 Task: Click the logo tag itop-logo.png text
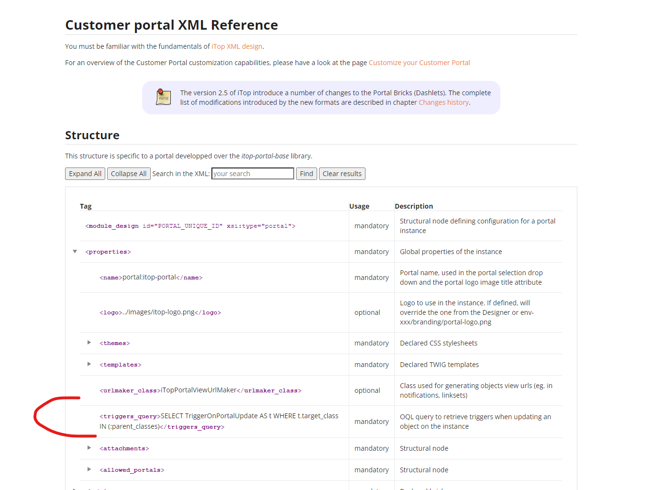(160, 312)
